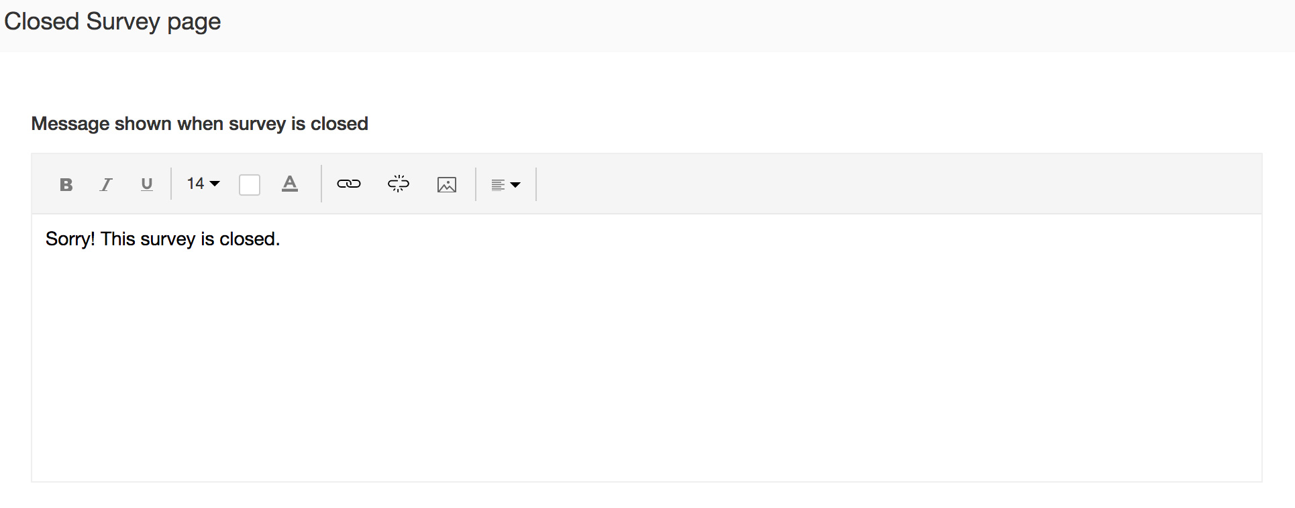Toggle bold formatting
This screenshot has height=508, width=1295.
coord(66,184)
